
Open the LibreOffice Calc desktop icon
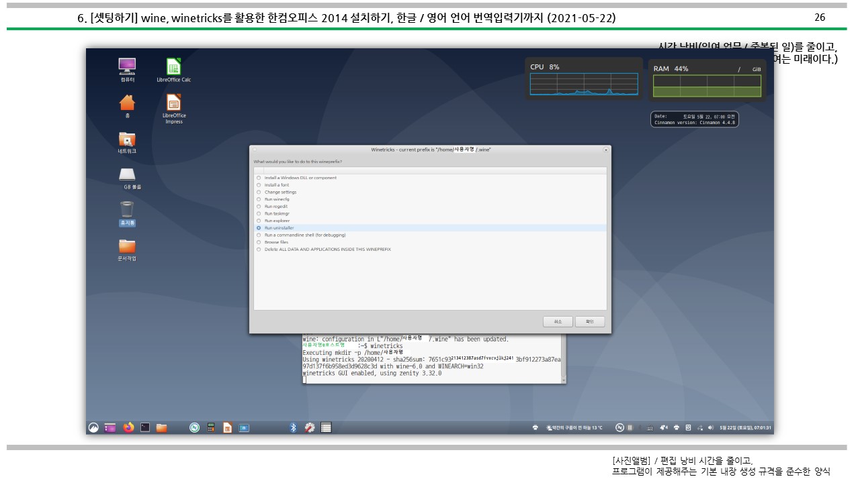[174, 70]
